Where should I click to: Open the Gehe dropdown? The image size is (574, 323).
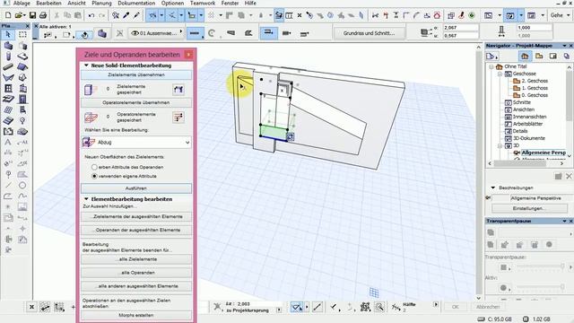[560, 15]
